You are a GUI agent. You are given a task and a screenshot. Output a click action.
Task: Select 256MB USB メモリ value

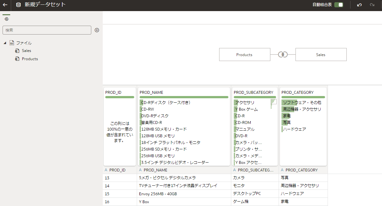(158, 156)
